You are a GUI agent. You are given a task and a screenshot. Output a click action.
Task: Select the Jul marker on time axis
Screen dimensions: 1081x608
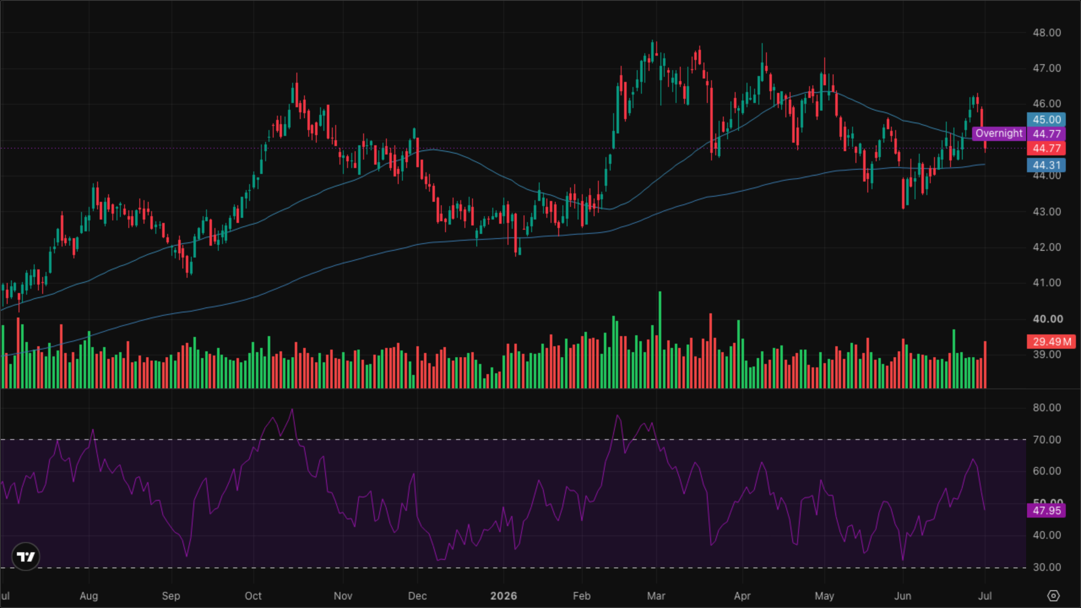[x=985, y=596]
